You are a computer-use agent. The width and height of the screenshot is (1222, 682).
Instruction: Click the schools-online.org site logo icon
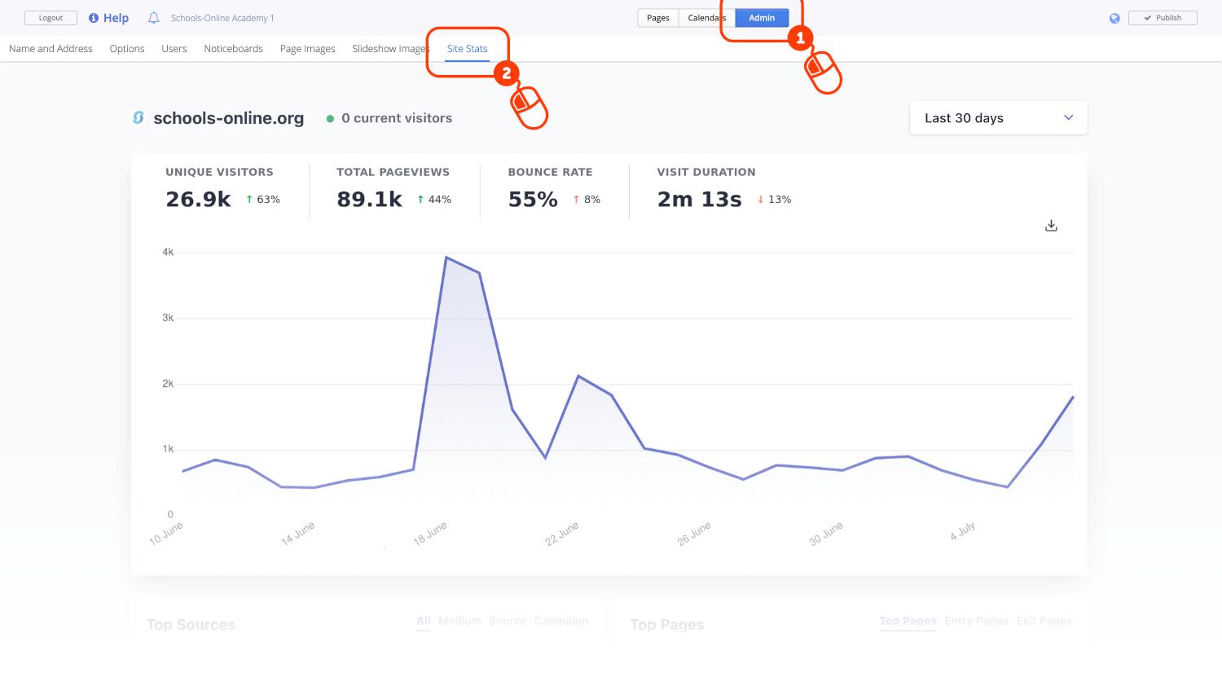138,118
